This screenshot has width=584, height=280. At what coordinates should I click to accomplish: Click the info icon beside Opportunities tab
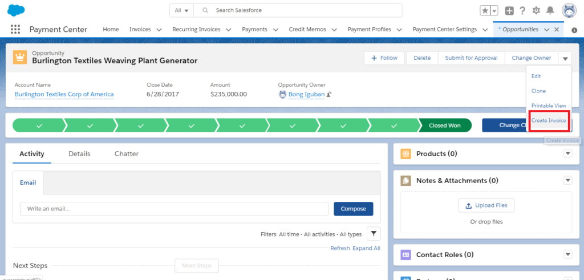click(574, 30)
